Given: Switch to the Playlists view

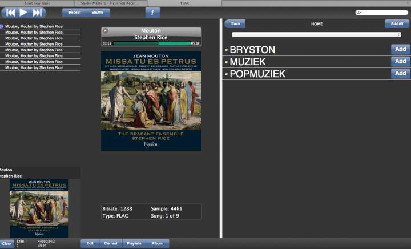Looking at the screenshot, I should 134,243.
